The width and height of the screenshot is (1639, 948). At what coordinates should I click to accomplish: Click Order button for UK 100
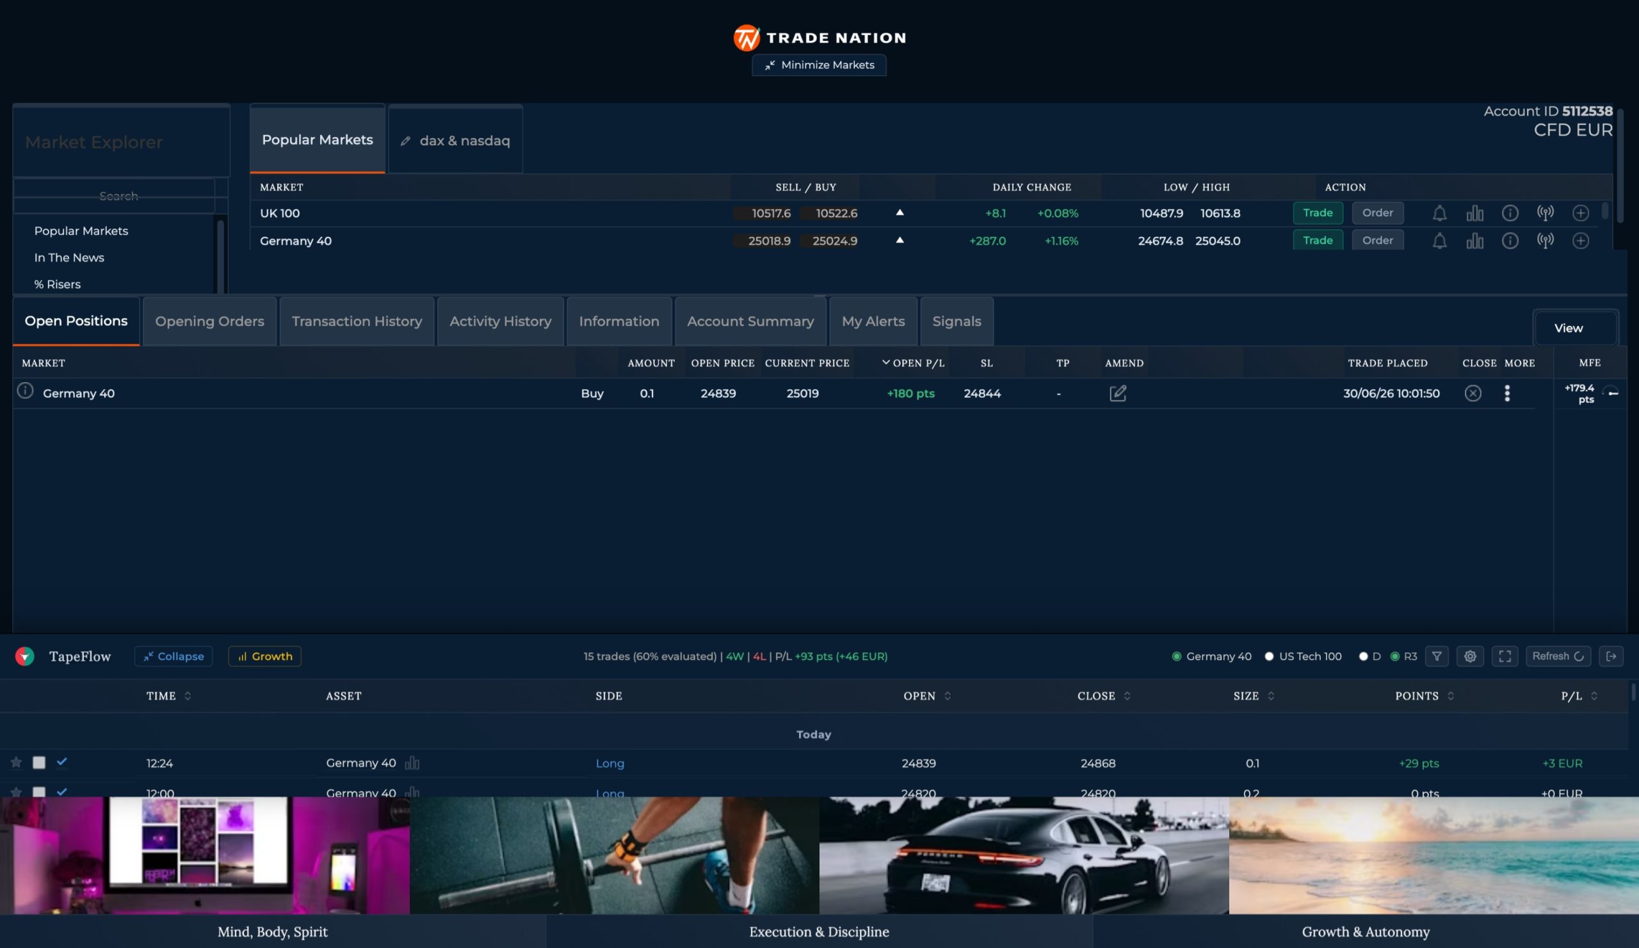1378,213
